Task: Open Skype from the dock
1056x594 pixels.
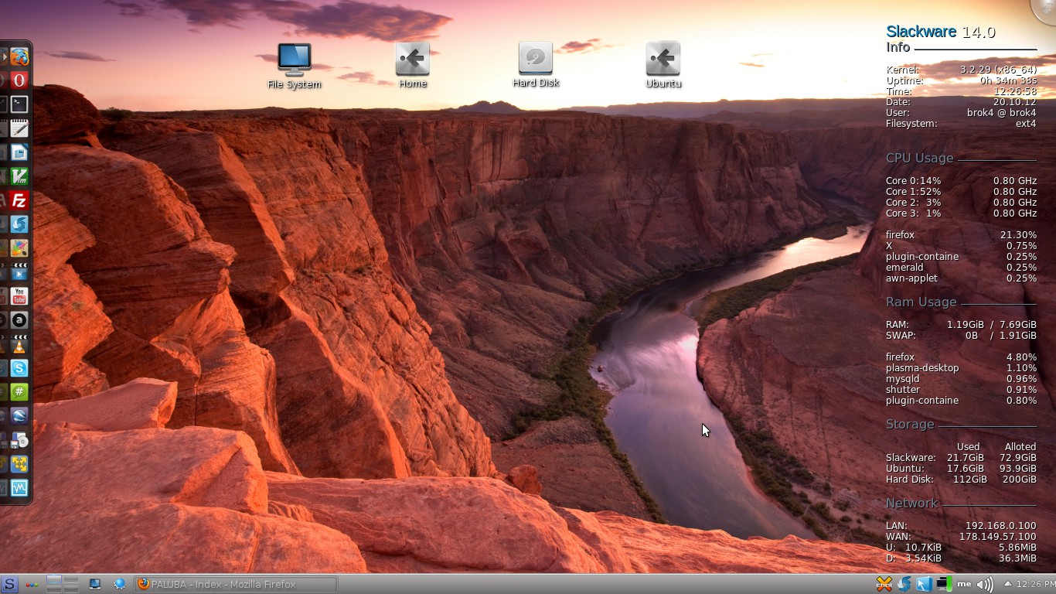Action: (x=19, y=368)
